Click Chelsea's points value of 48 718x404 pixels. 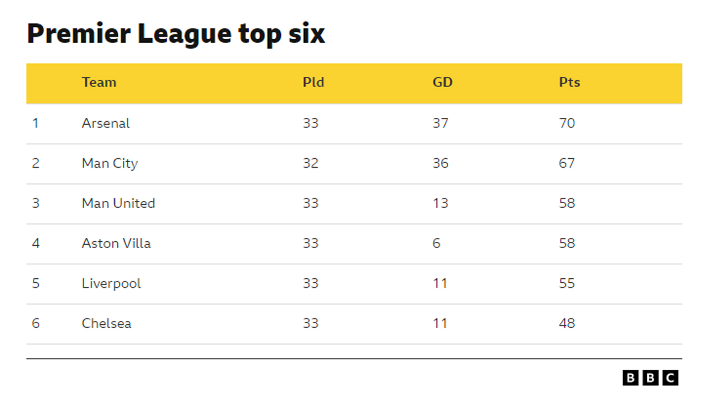pos(567,323)
